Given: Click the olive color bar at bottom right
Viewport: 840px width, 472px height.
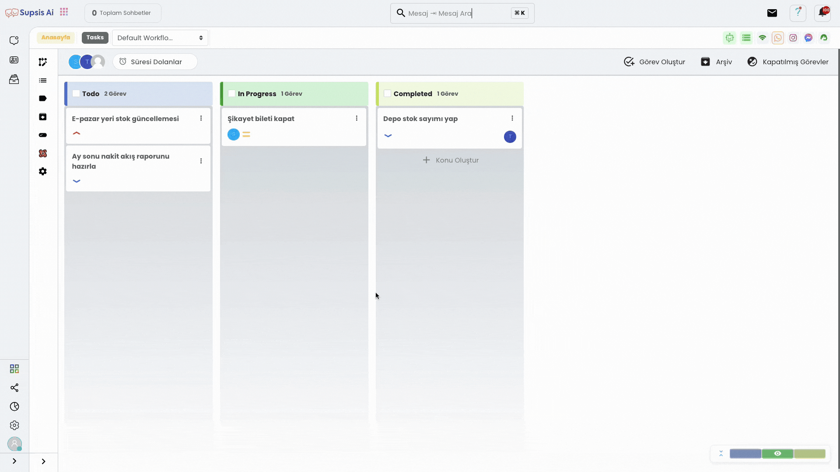Looking at the screenshot, I should [810, 454].
